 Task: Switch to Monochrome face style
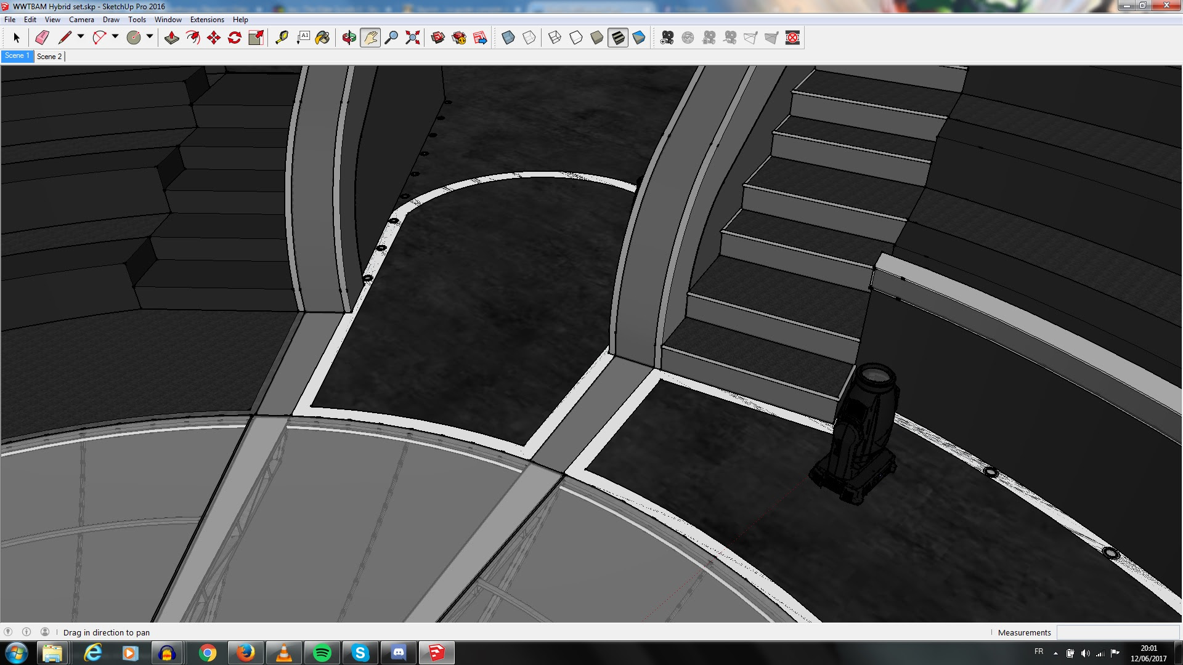pos(639,38)
